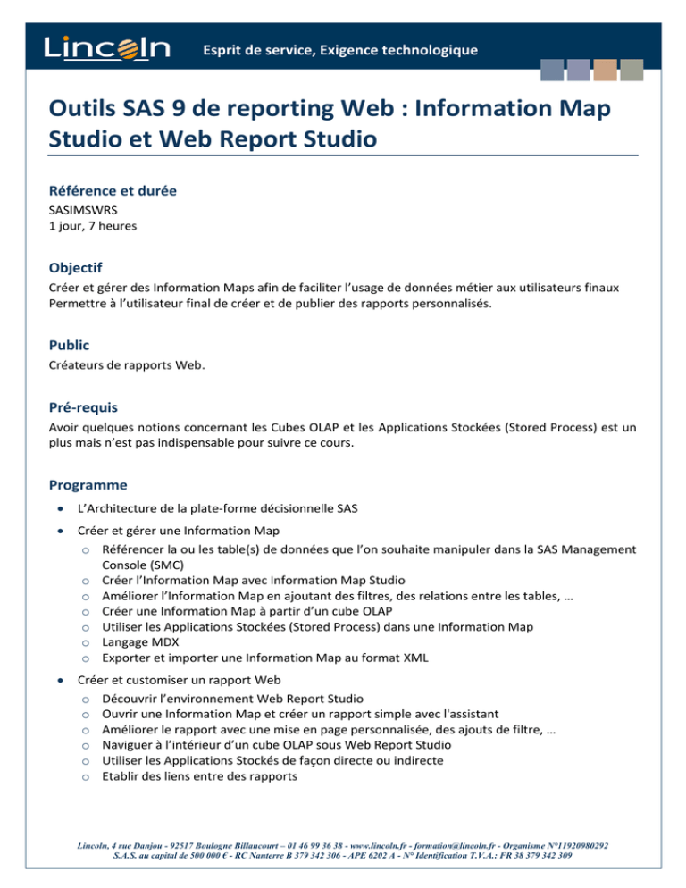
Task: Click the item 'Naviguer à l'intérieur d'un cube OLAP'
Action: (276, 745)
